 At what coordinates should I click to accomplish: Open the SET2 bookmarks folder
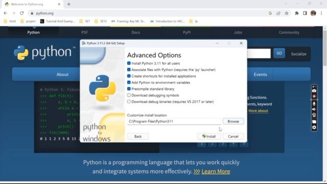pyautogui.click(x=101, y=21)
